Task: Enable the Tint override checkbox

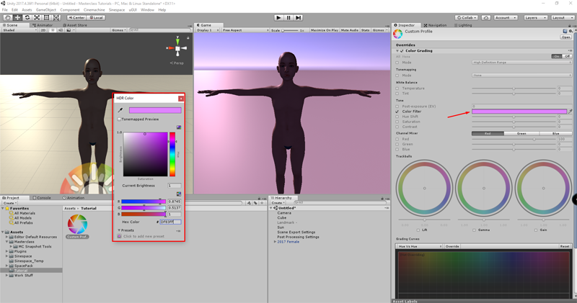Action: [x=397, y=94]
